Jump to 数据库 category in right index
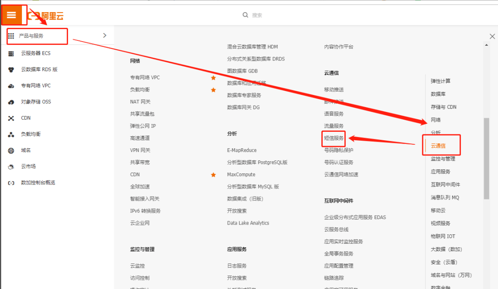 click(x=438, y=94)
